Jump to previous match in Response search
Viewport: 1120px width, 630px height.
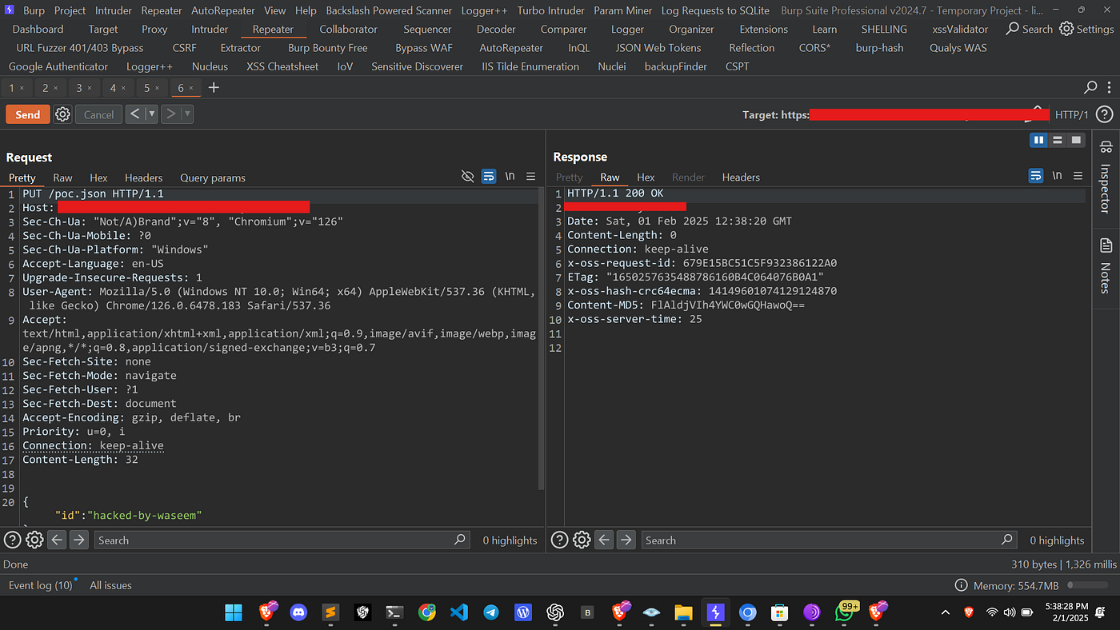click(x=604, y=540)
